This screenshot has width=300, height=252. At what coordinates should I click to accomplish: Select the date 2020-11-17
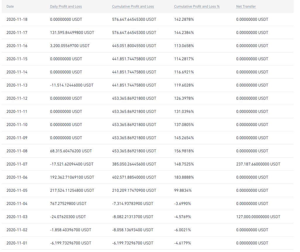pos(17,33)
